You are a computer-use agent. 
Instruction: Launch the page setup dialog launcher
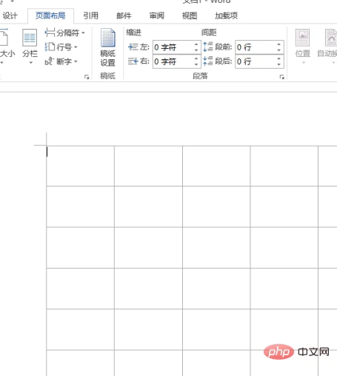[x=87, y=77]
